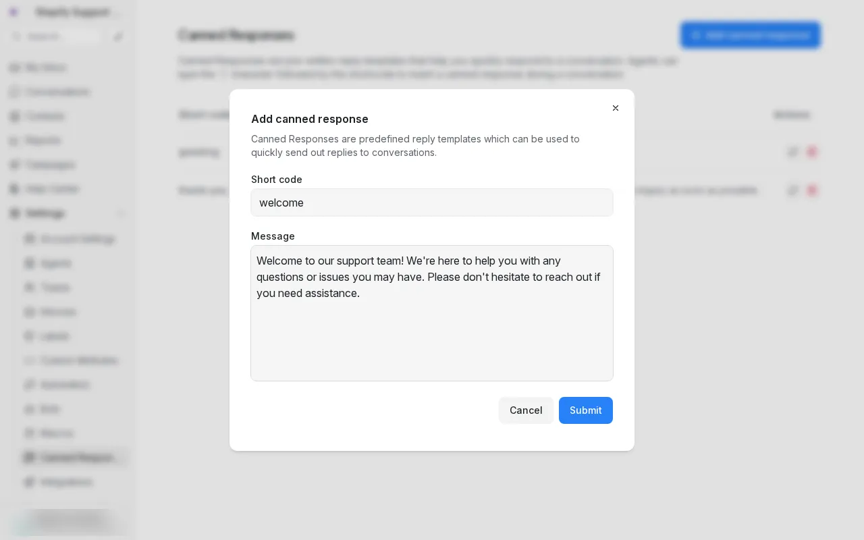Screen dimensions: 864x540
Task: Open Reports via its sidebar icon
Action: coord(15,140)
